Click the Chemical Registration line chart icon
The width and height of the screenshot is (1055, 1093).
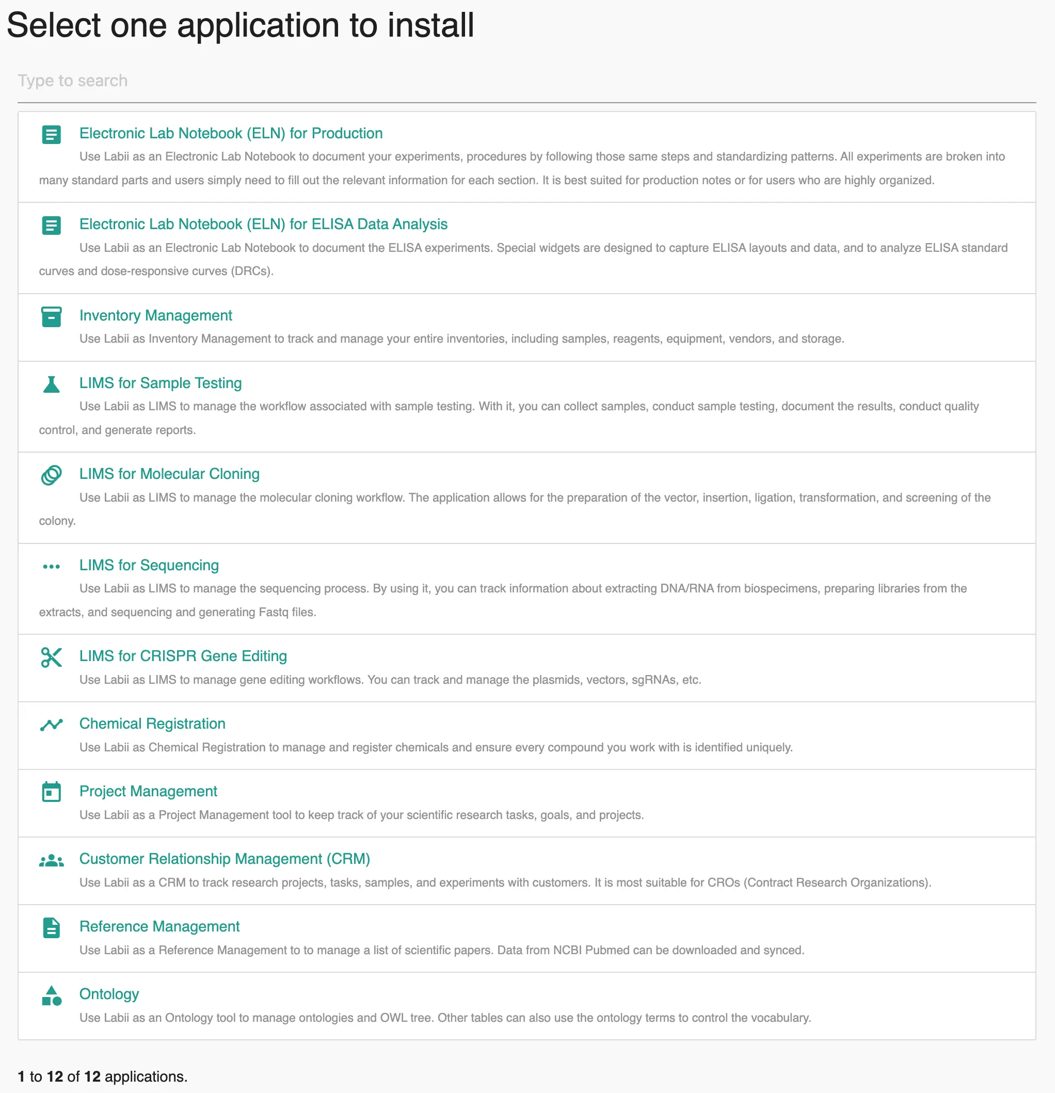(51, 725)
